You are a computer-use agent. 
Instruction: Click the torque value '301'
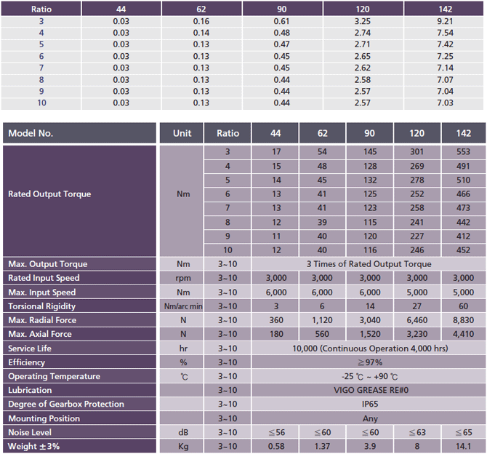416,152
